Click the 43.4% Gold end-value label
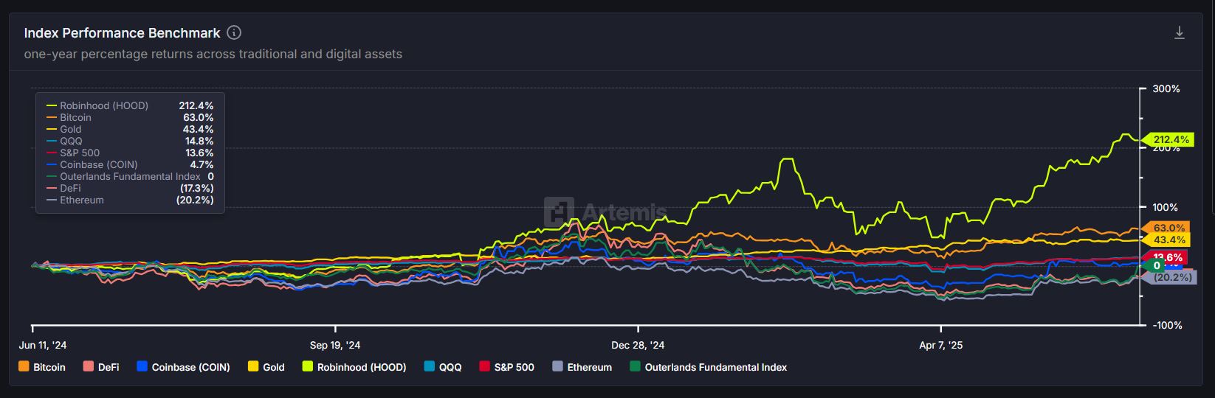The width and height of the screenshot is (1215, 398). click(1166, 240)
